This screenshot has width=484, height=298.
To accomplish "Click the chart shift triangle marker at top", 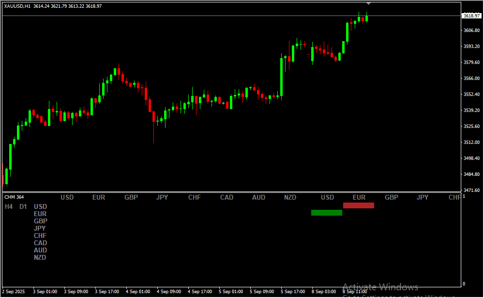I will [368, 3].
